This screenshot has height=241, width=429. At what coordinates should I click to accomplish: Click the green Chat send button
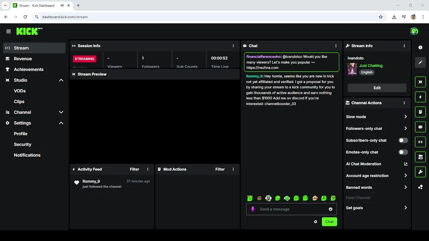(x=329, y=222)
